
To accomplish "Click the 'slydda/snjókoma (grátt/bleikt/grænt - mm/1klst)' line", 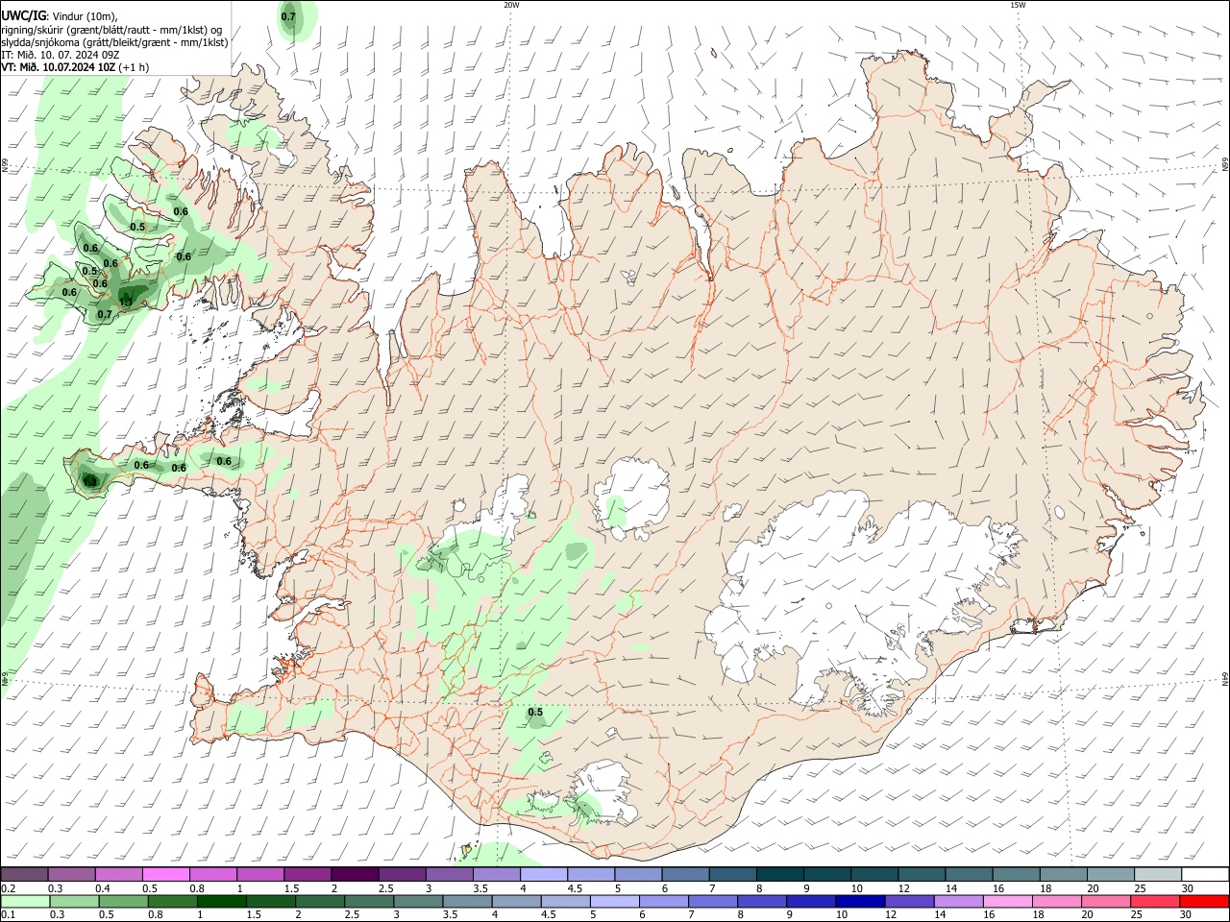I will pos(114,42).
